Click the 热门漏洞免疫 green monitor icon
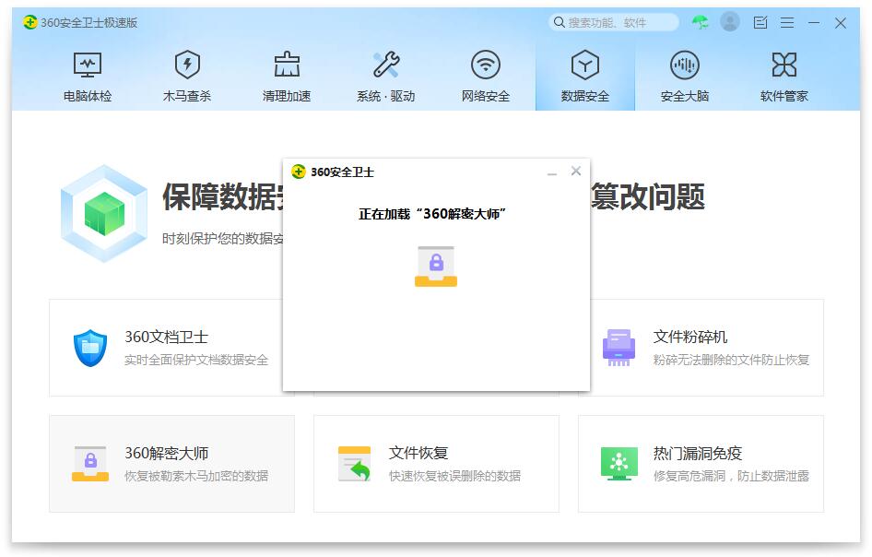This screenshot has width=872, height=557. pyautogui.click(x=619, y=464)
